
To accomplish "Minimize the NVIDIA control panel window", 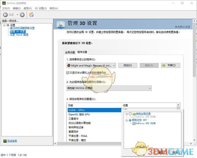I will 173,3.
